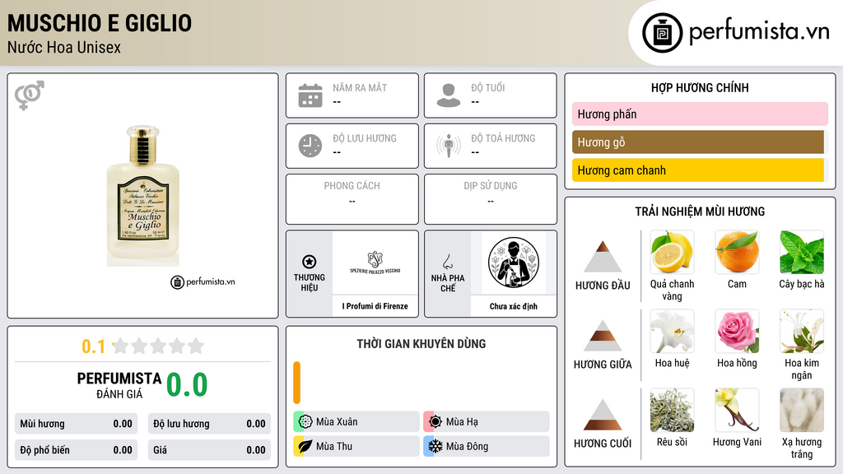
Task: Click the Mùi hương 0.00 score box
Action: 76,424
